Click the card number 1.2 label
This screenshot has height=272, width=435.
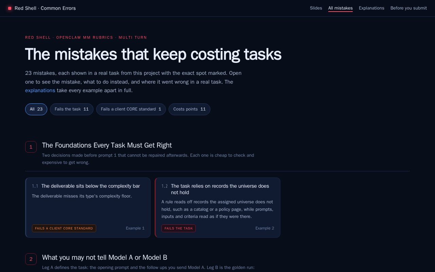[164, 186]
